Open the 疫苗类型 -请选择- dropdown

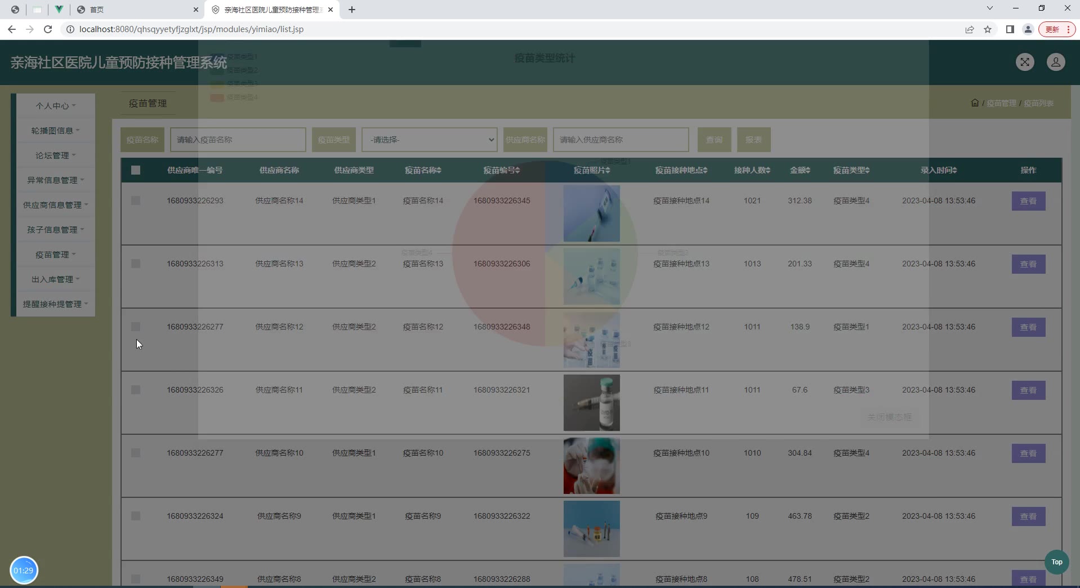tap(429, 140)
